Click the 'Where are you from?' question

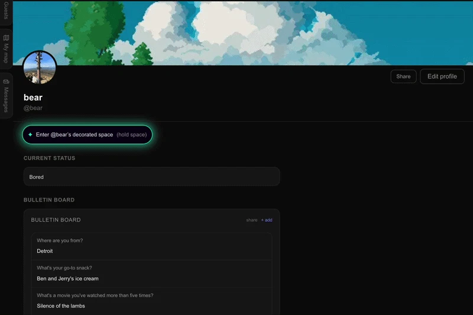tap(60, 241)
